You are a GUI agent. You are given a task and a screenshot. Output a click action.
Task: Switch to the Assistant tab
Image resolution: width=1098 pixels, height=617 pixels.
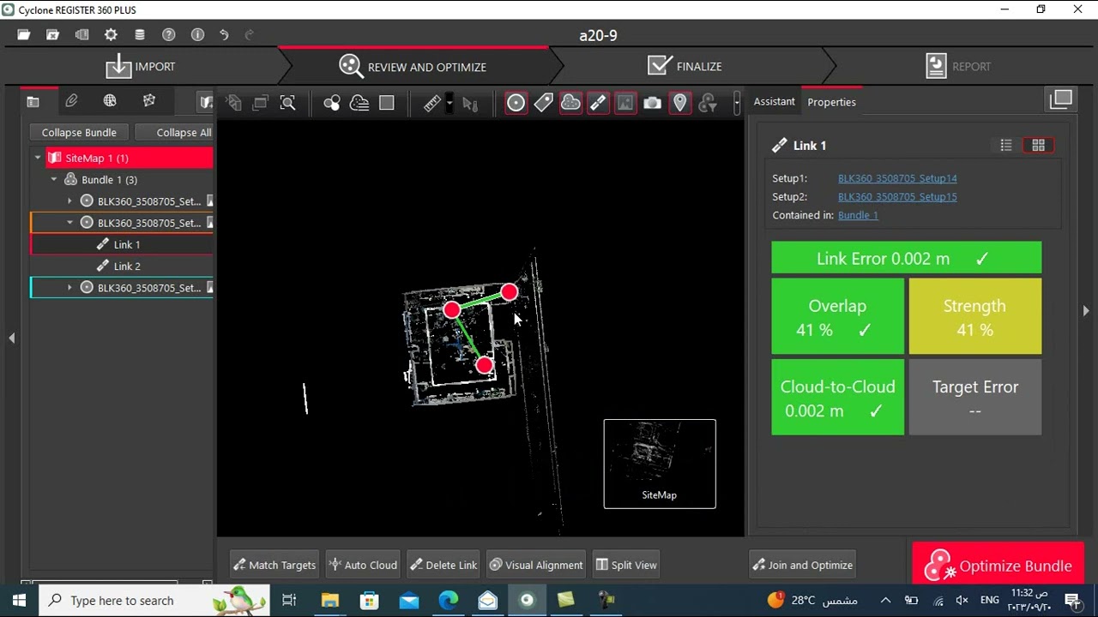click(774, 101)
